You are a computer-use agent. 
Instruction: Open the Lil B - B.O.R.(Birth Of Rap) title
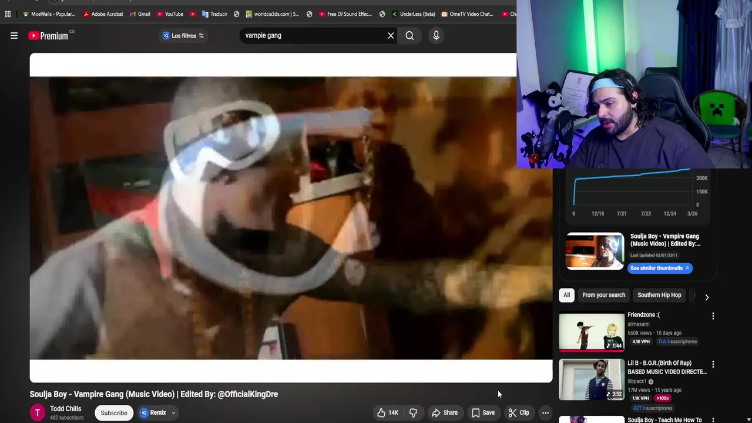pos(667,367)
